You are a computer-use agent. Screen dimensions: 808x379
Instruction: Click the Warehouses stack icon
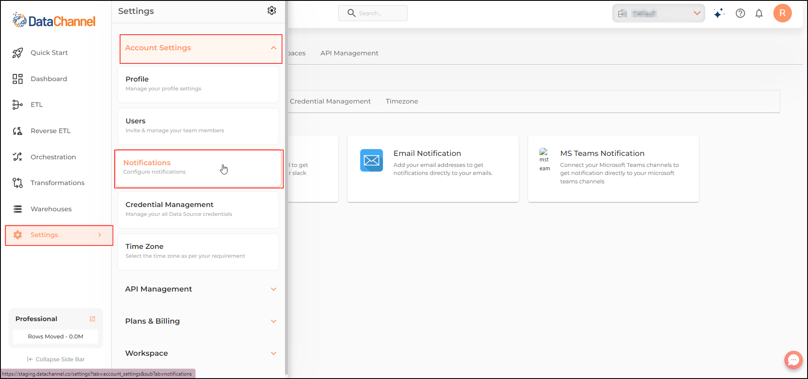[17, 209]
